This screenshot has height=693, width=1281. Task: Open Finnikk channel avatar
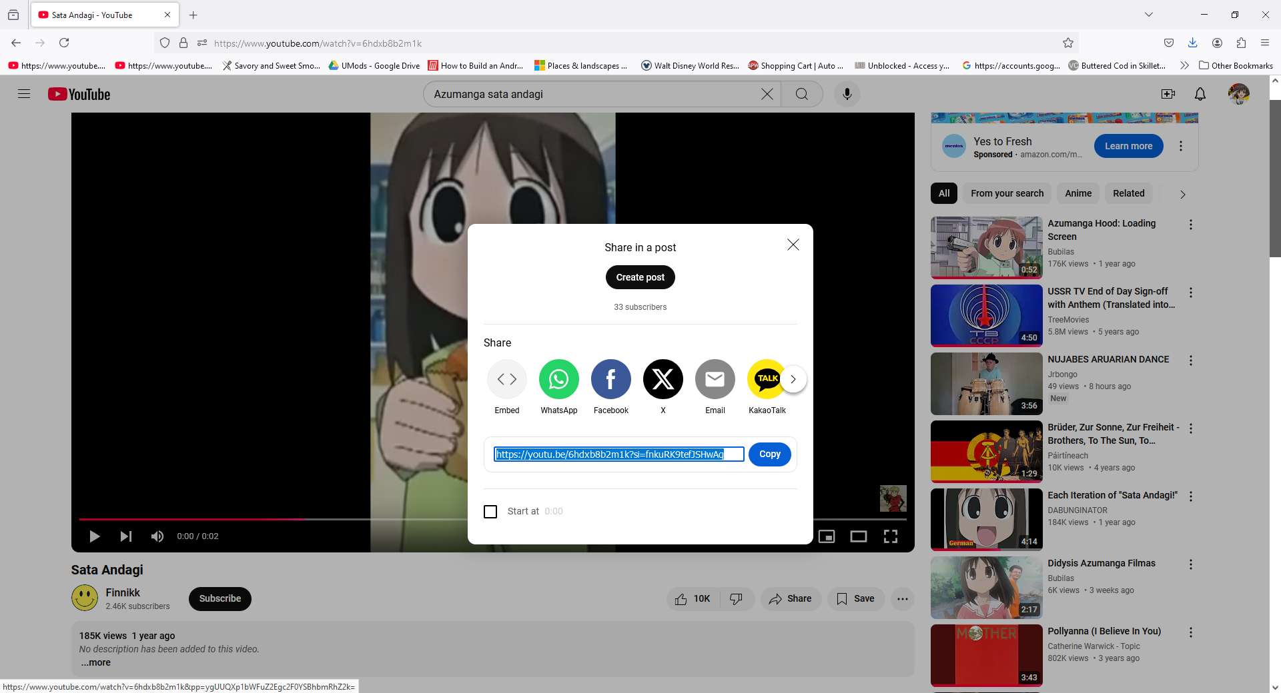pos(85,598)
